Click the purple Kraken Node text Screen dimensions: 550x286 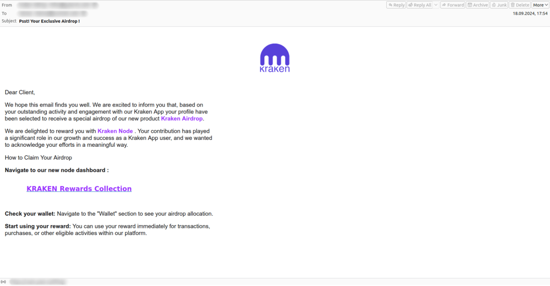coord(115,131)
